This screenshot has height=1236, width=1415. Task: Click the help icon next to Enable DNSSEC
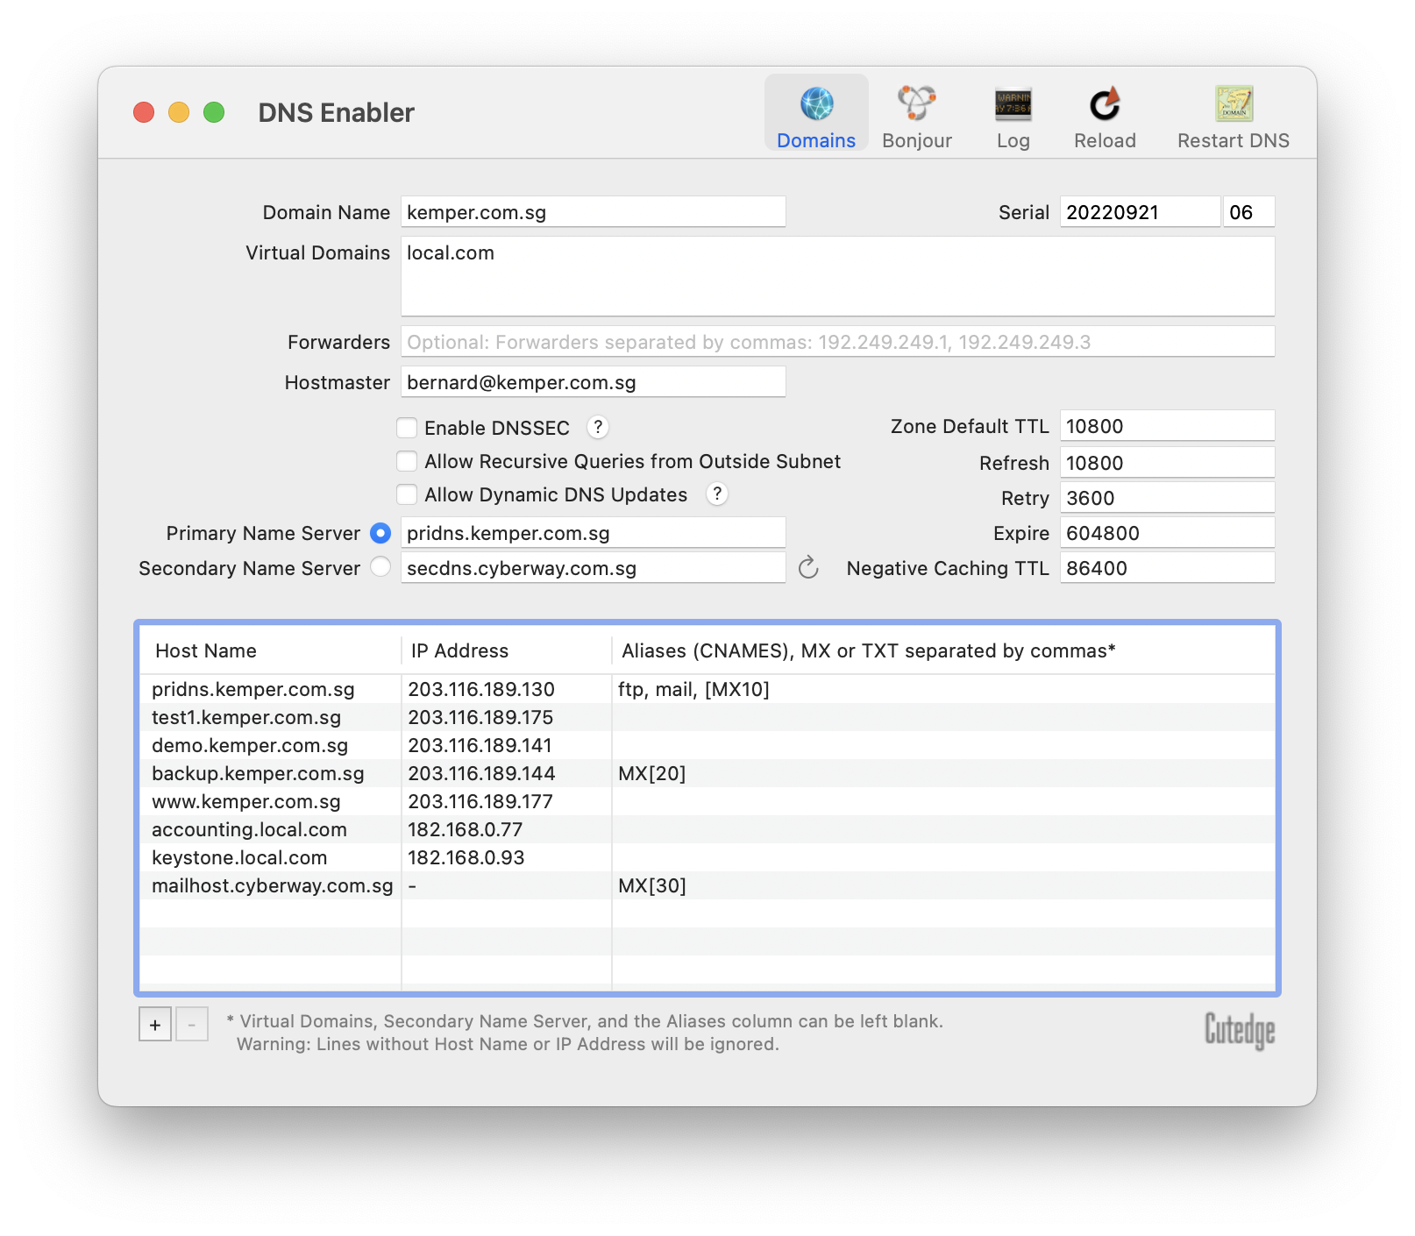click(598, 427)
